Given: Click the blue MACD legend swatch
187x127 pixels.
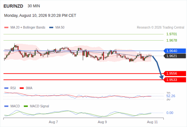Looking at the screenshot, I should (6, 106).
